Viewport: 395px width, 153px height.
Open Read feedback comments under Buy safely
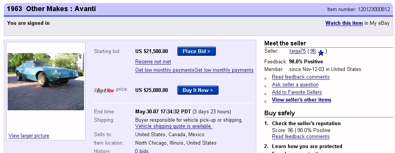[x=301, y=136]
